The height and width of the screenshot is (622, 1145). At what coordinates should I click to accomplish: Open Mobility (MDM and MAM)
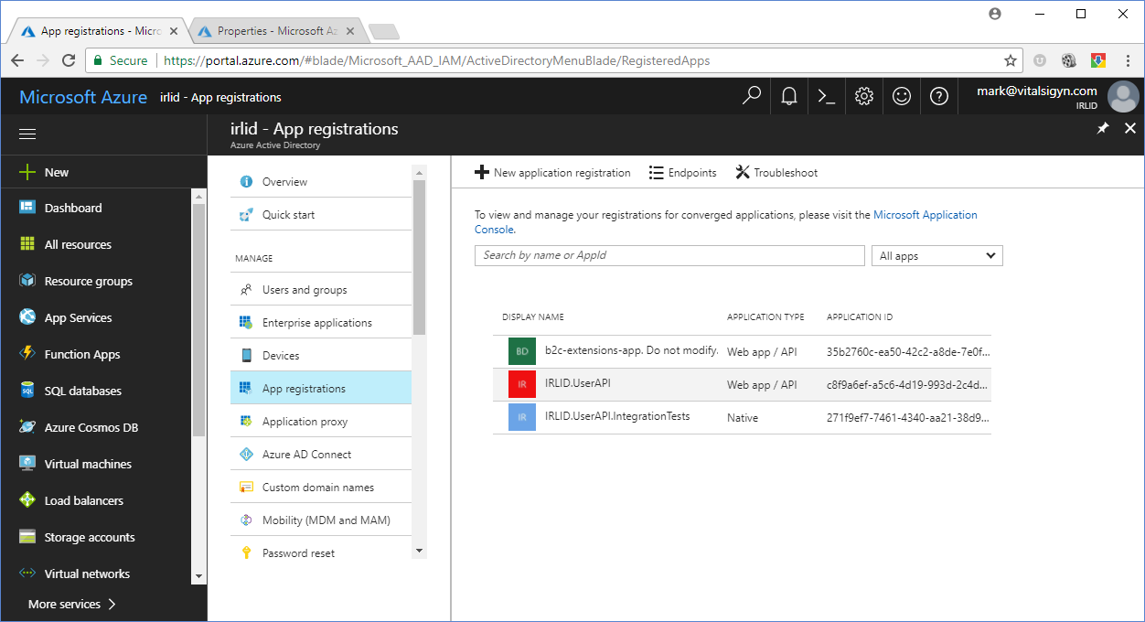coord(321,520)
